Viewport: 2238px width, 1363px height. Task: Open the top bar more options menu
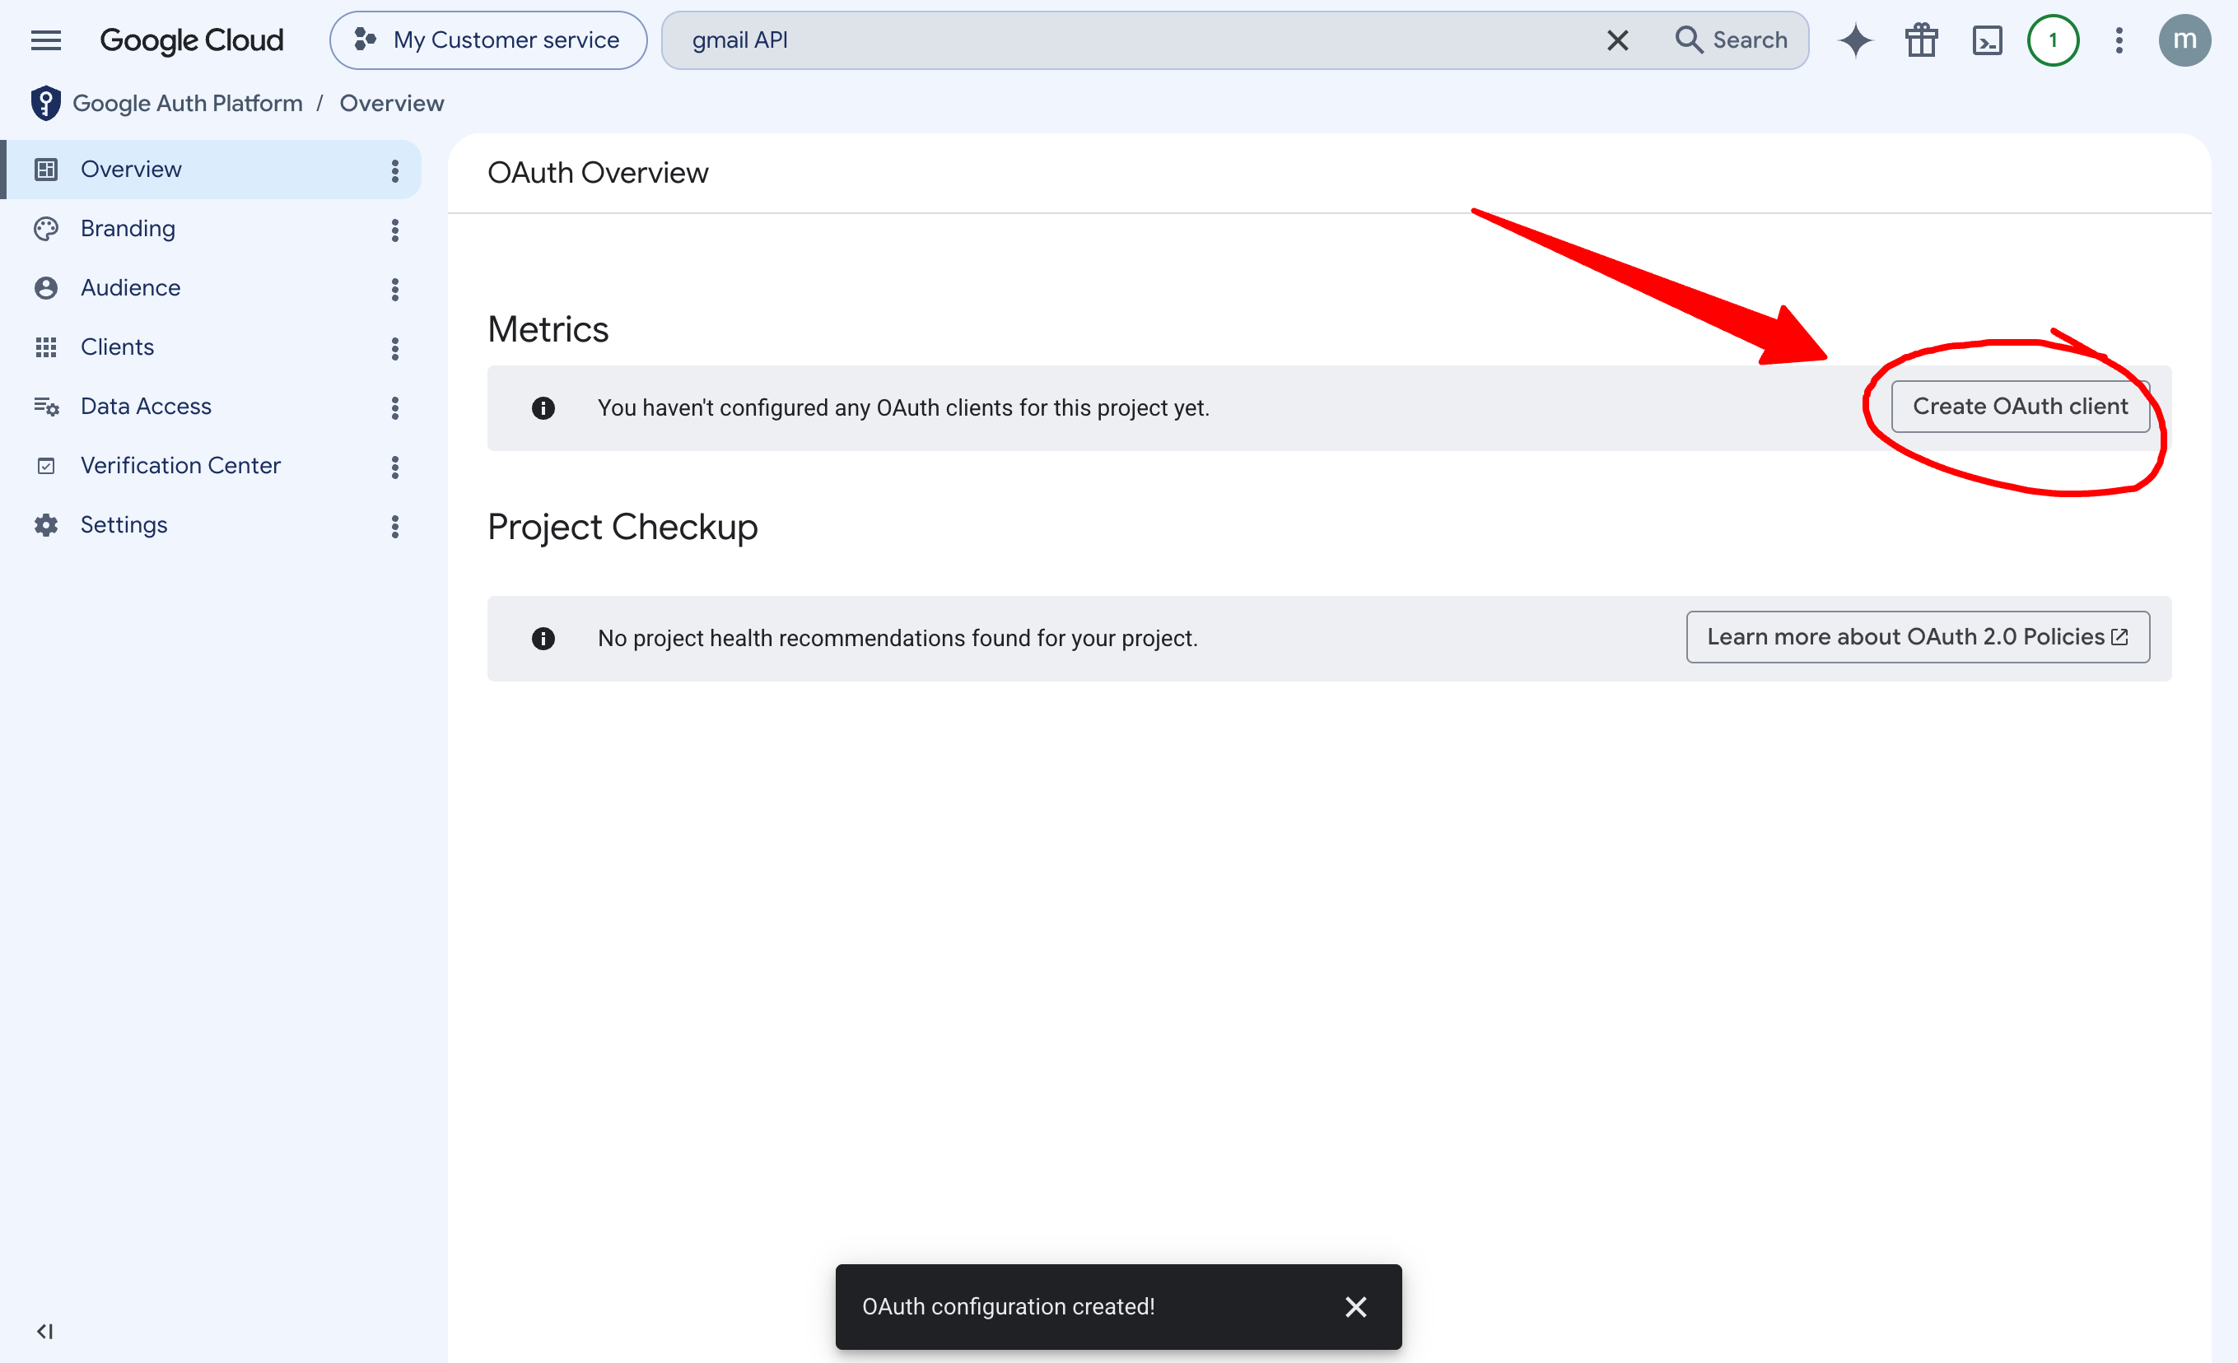2119,40
